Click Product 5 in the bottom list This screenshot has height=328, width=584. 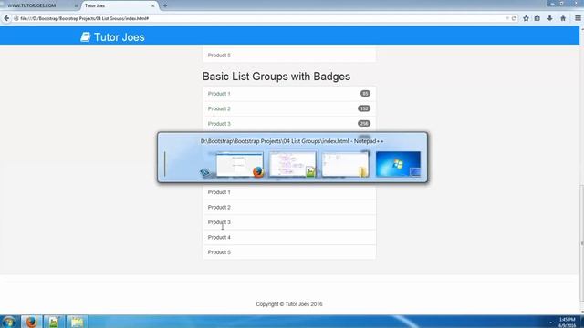coord(289,252)
